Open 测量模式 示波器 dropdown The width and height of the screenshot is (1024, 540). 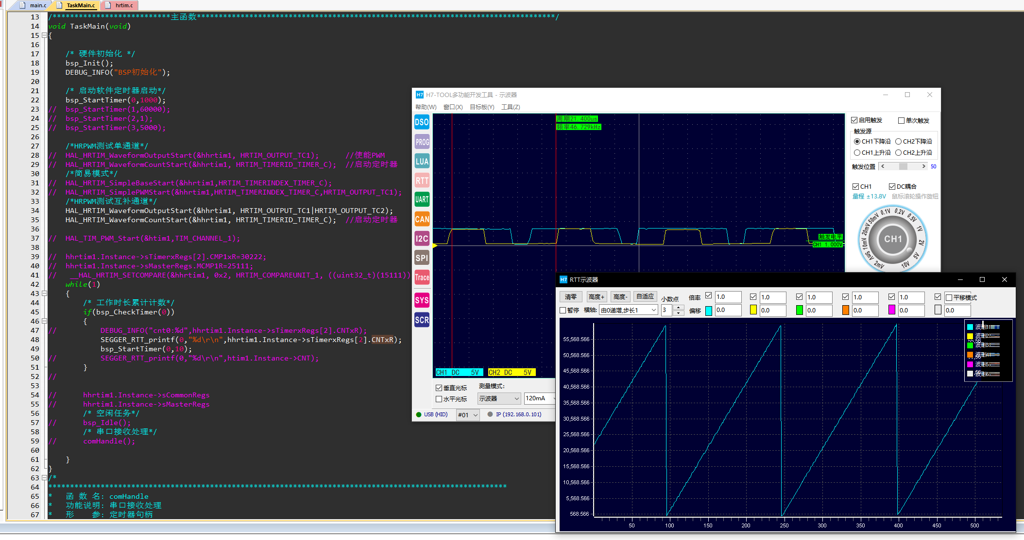click(x=499, y=398)
